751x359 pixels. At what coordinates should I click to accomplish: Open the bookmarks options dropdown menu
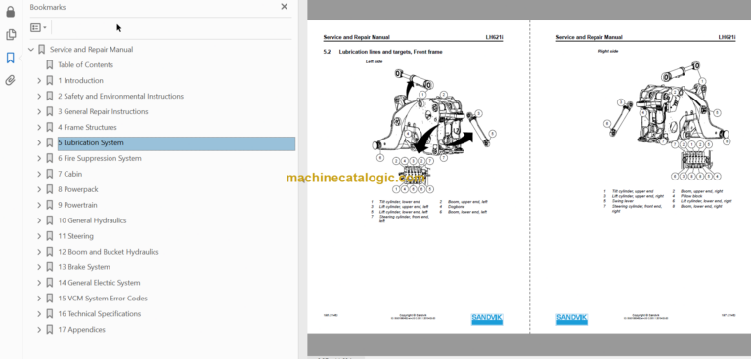(x=38, y=27)
